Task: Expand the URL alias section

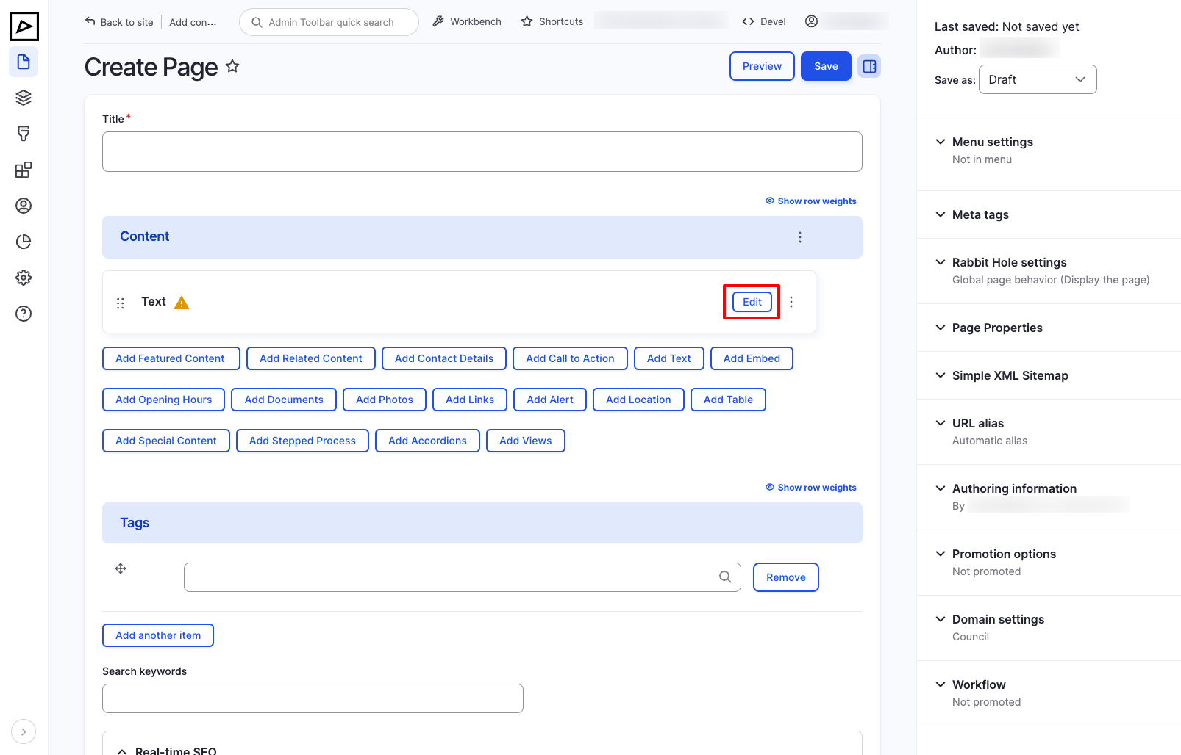Action: click(977, 423)
